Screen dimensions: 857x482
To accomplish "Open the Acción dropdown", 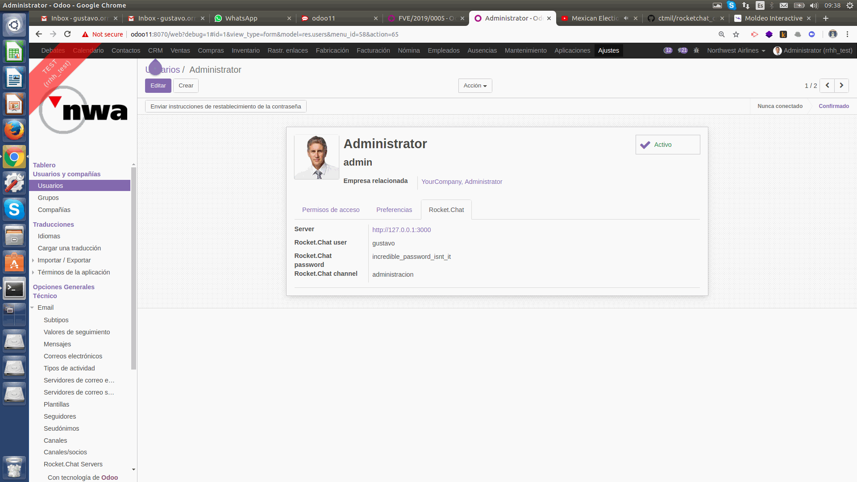I will [475, 86].
